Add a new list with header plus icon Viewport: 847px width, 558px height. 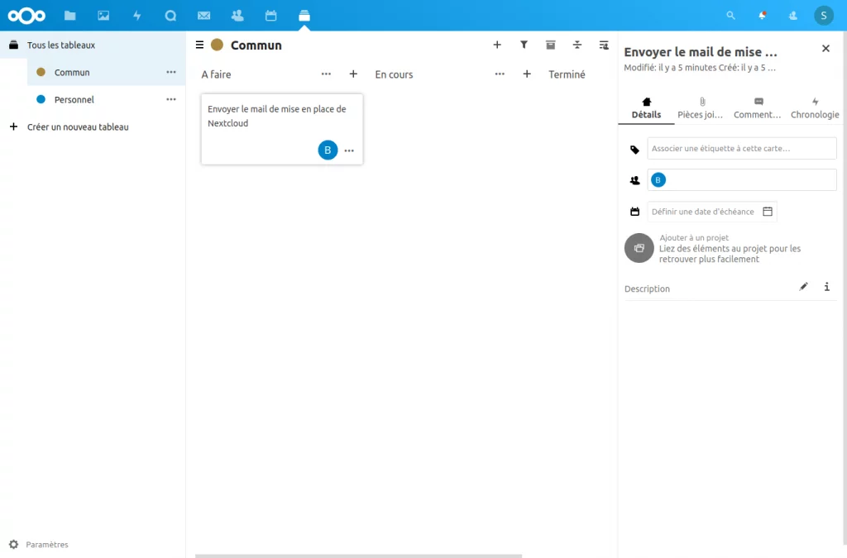pyautogui.click(x=497, y=45)
